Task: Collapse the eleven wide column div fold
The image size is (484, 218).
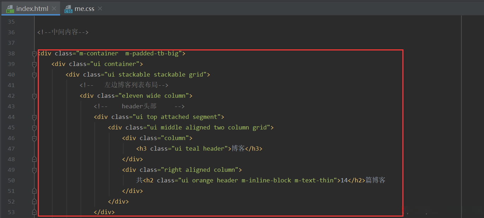Action: point(34,96)
